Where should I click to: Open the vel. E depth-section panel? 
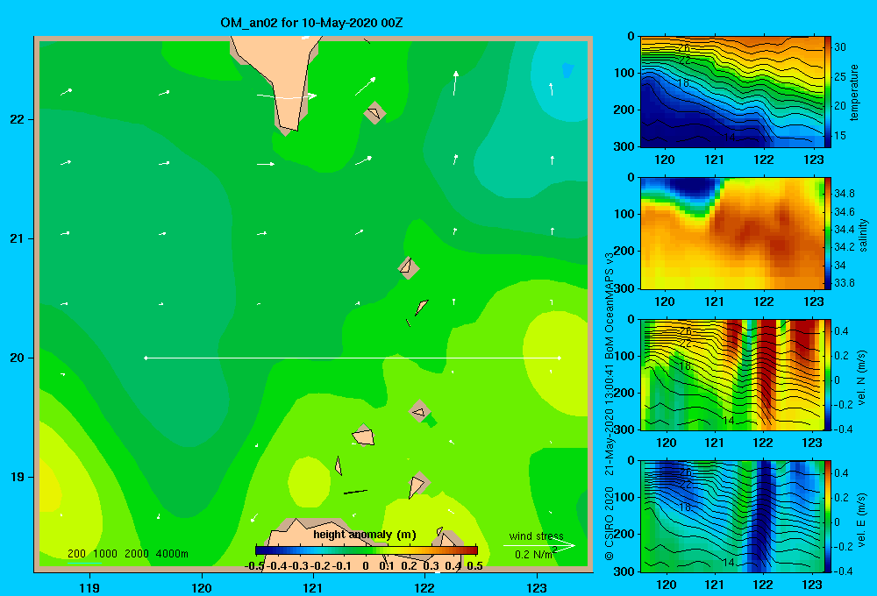(732, 516)
